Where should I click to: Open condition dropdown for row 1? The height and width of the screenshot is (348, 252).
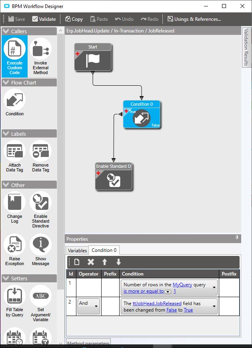(x=214, y=288)
